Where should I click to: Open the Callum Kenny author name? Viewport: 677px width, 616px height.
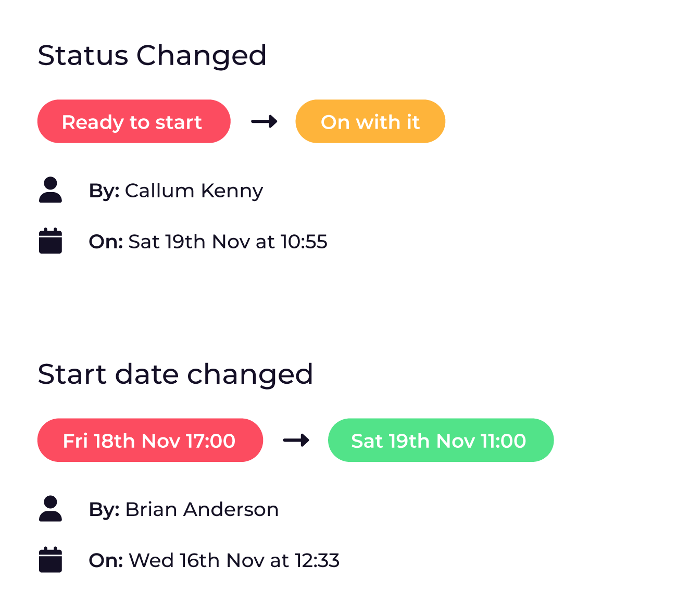click(x=194, y=191)
